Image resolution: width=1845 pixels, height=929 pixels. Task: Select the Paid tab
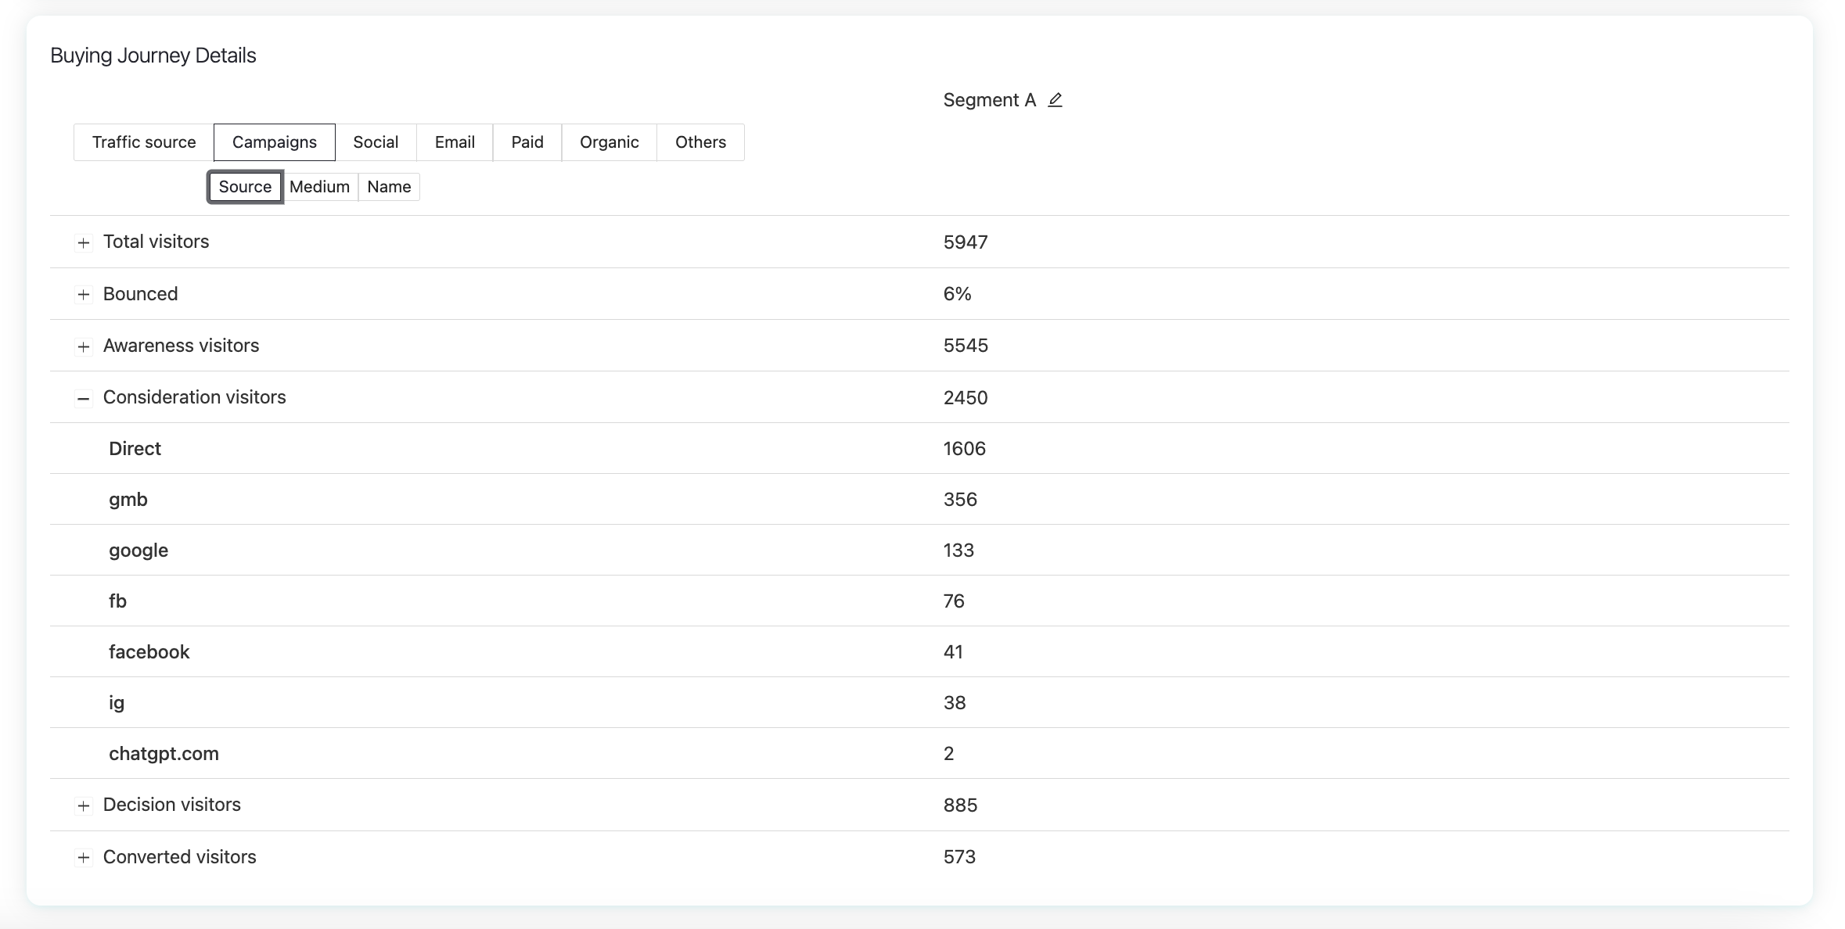(x=527, y=142)
